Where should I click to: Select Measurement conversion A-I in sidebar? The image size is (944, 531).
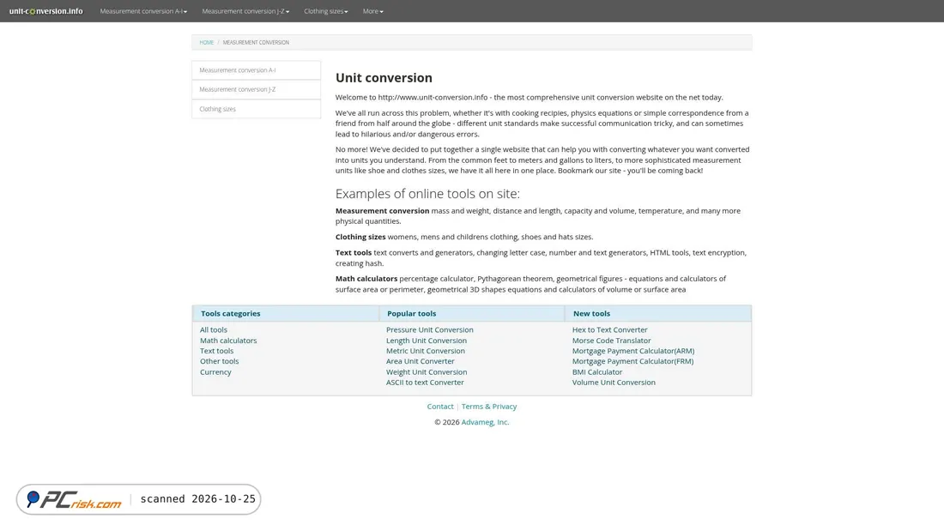pyautogui.click(x=257, y=69)
